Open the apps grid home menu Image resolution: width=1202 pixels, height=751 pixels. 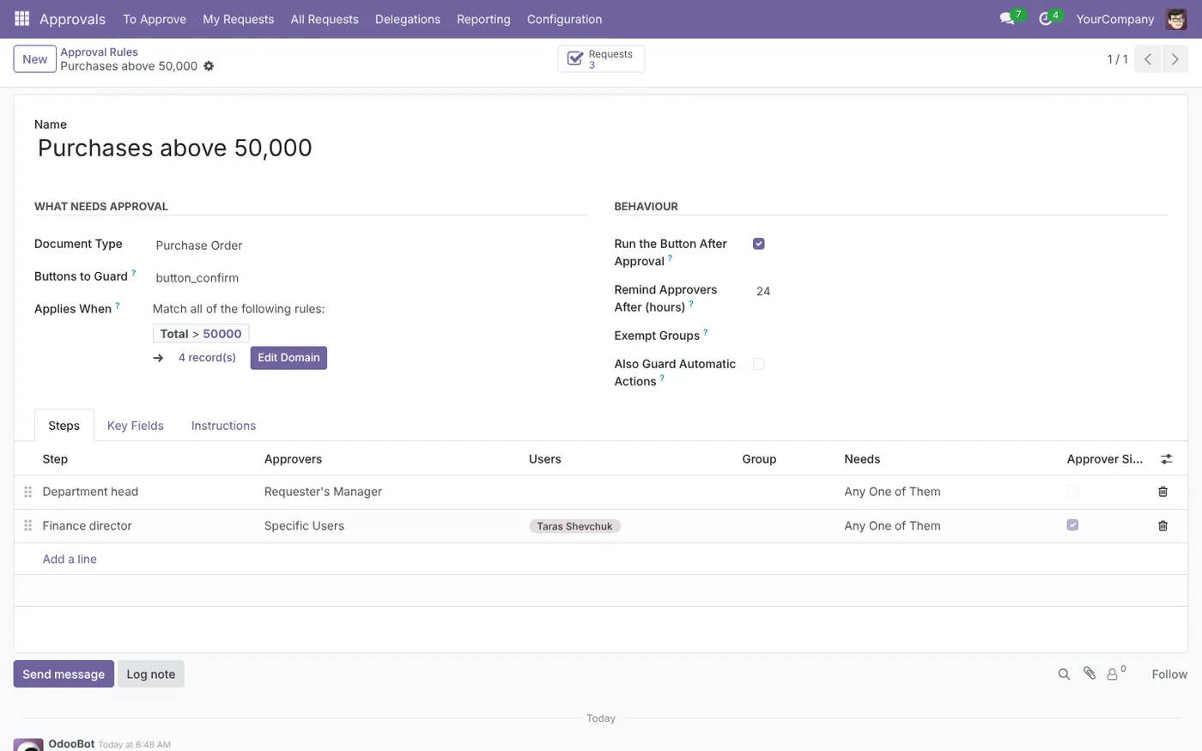click(22, 18)
